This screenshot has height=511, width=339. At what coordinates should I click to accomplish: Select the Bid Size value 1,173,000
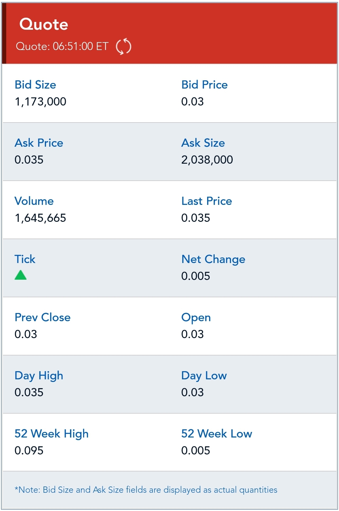(x=40, y=102)
